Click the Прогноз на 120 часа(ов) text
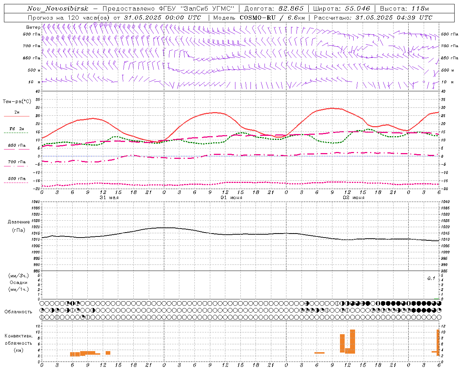 (x=69, y=18)
